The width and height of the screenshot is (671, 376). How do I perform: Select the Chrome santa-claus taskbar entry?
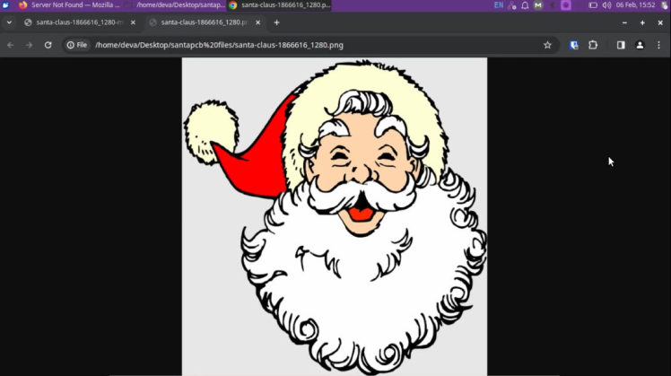click(280, 5)
